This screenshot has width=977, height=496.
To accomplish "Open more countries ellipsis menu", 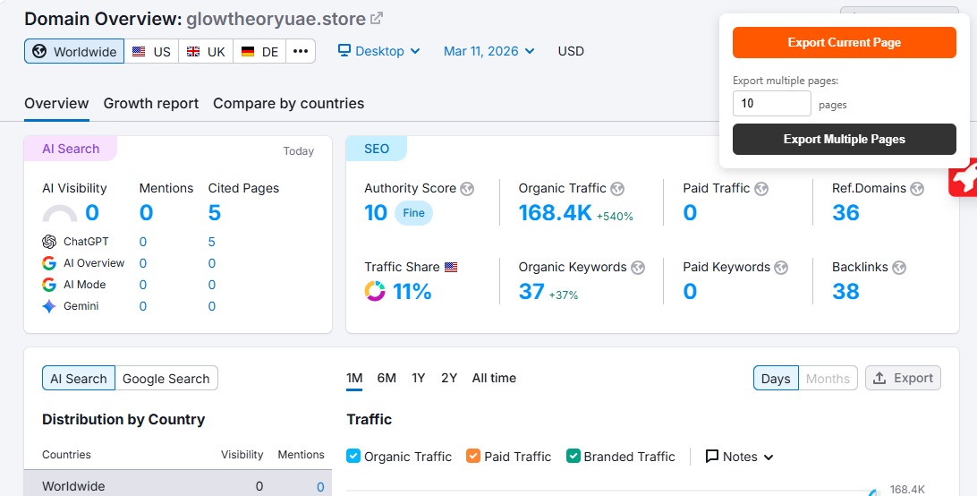I will click(x=301, y=51).
